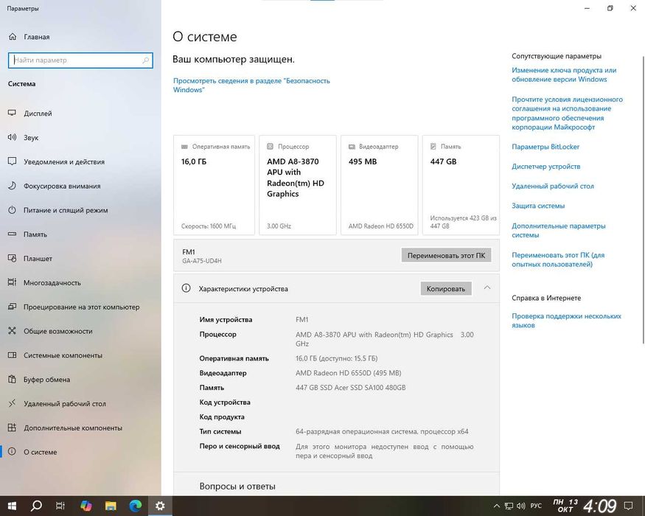Click the 64-разрядная операционная система value
645x516 pixels.
pyautogui.click(x=382, y=431)
